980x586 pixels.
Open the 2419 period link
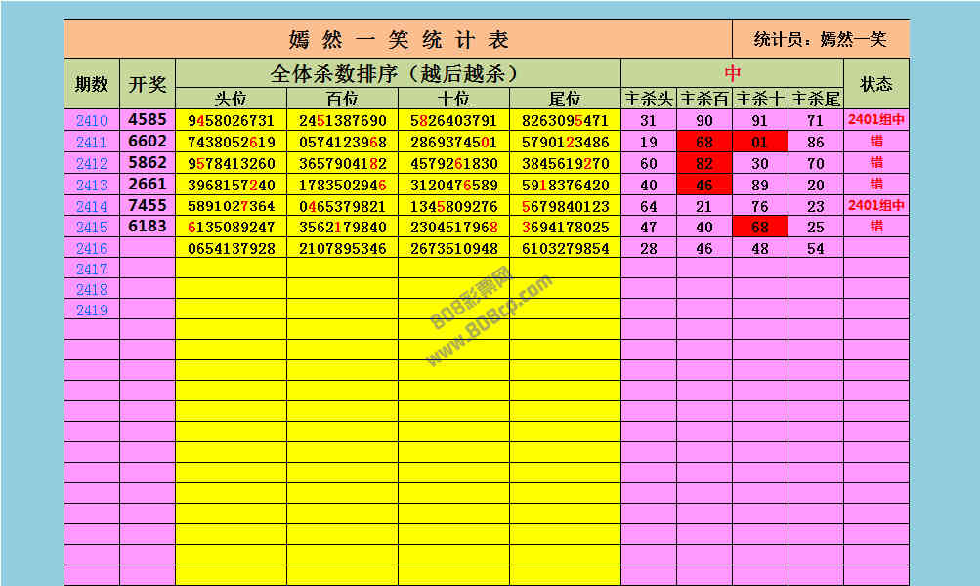pos(91,310)
